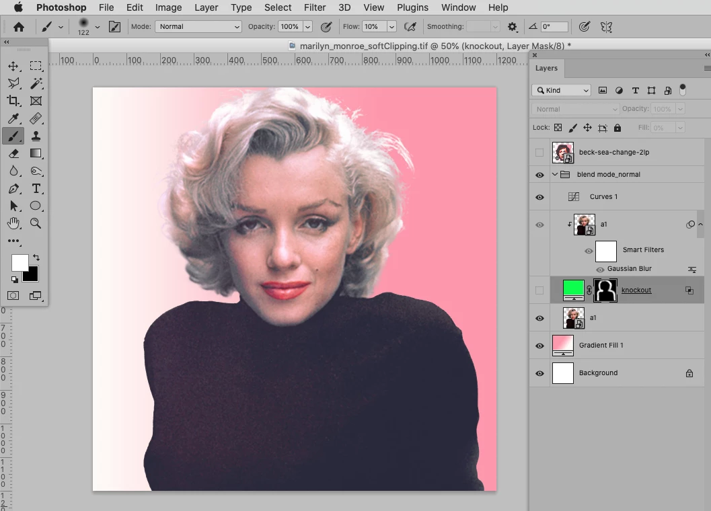The image size is (711, 511).
Task: Open smoothing options gear
Action: point(513,27)
